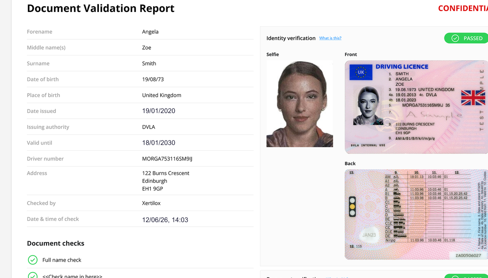The width and height of the screenshot is (488, 278).
Task: Click the 'Document checks' section heading
Action: click(x=55, y=243)
